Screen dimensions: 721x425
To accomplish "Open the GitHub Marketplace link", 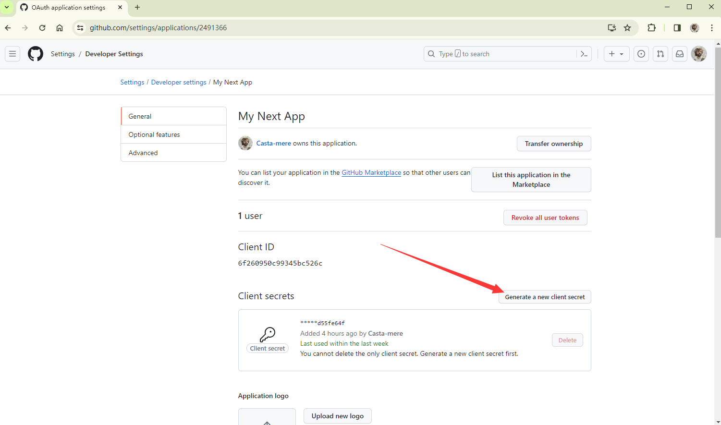I will (371, 172).
